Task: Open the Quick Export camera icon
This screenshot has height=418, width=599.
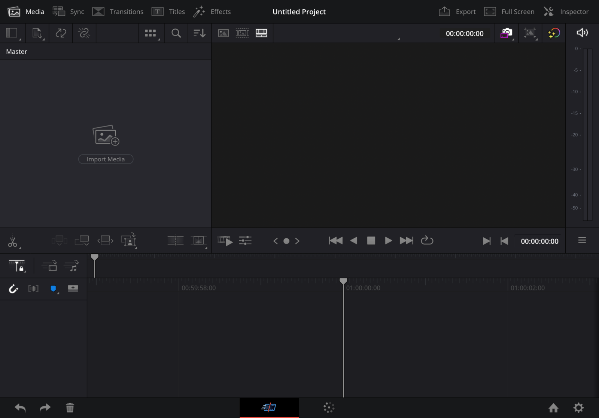Action: pyautogui.click(x=507, y=33)
